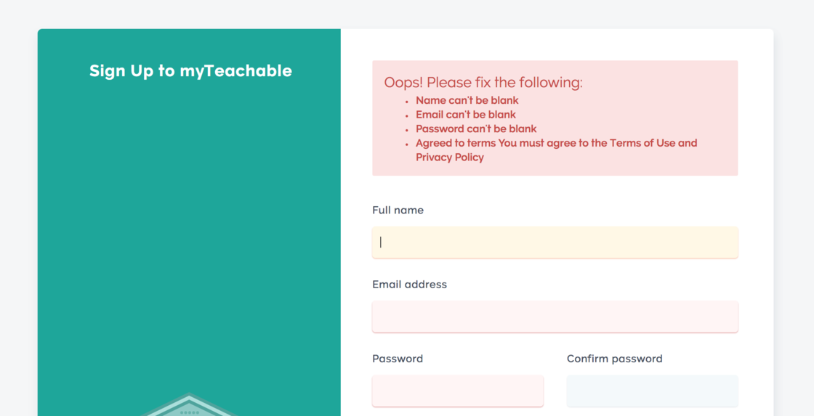Click the bullet before the Name error

coord(407,102)
